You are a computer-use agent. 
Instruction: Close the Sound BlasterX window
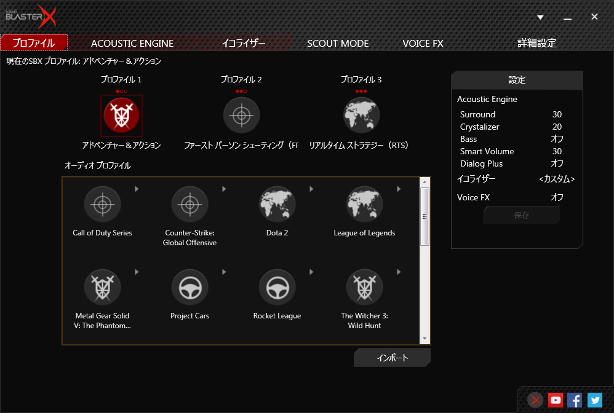tap(594, 17)
